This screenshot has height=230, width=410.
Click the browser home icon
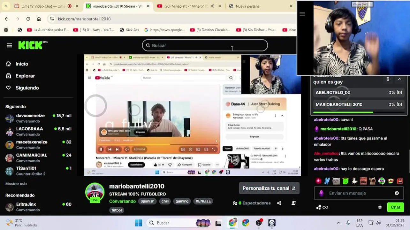click(39, 19)
